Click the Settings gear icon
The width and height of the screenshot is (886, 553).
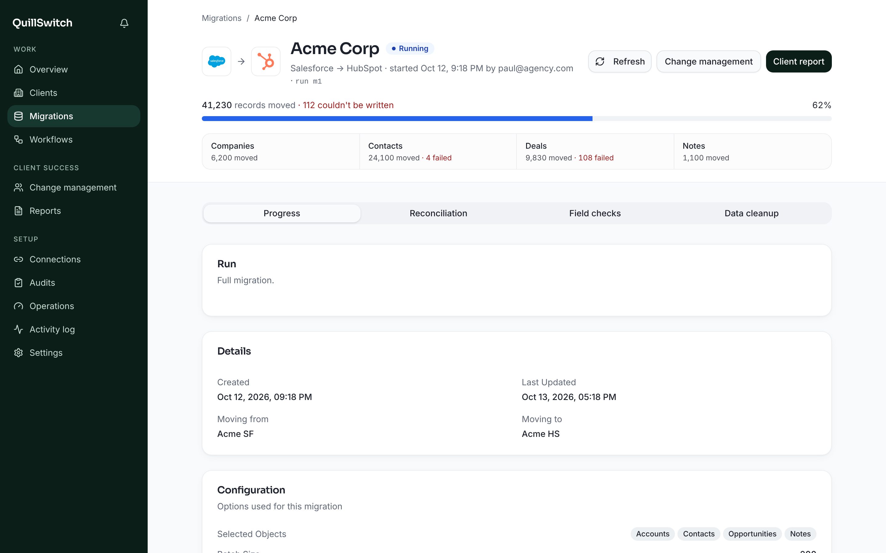pos(18,353)
